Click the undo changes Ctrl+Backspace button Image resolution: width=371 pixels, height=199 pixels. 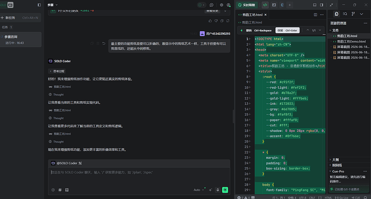(259, 30)
